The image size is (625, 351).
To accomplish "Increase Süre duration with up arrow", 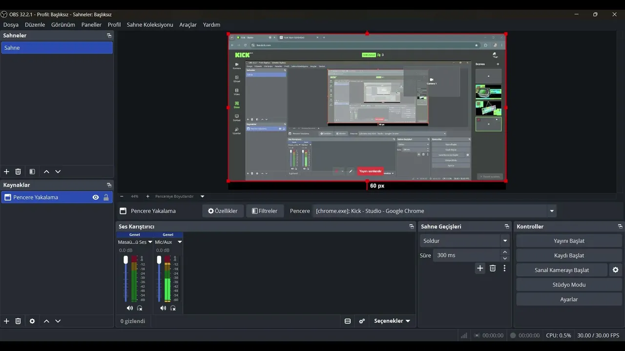I will click(505, 252).
